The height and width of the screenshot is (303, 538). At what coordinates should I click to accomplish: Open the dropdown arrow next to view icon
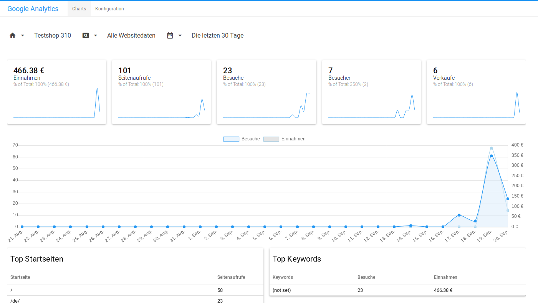(x=96, y=35)
